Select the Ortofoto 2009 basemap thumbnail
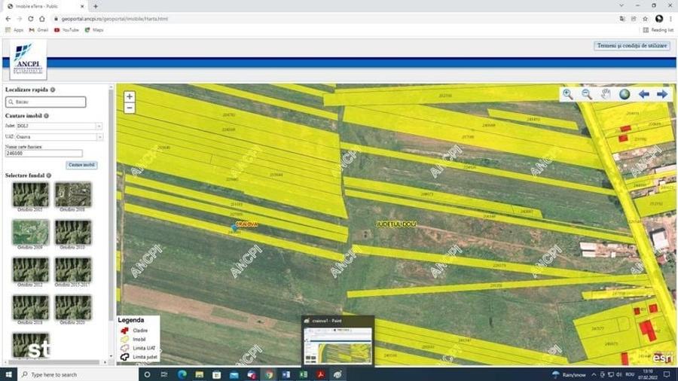 pos(30,232)
